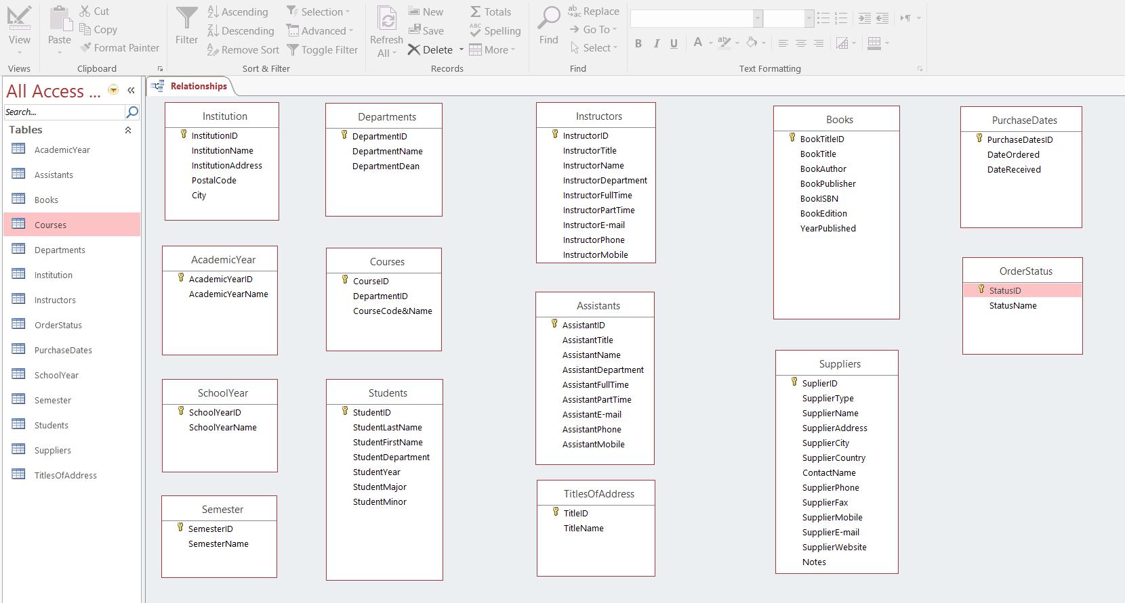Collapse the Tables group chevron
The image size is (1125, 603).
(x=128, y=130)
